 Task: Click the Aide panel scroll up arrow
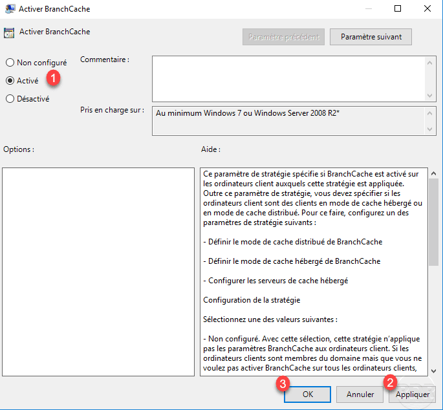433,173
